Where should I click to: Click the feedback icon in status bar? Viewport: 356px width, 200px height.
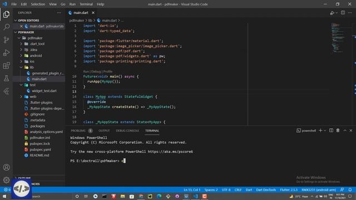342,189
